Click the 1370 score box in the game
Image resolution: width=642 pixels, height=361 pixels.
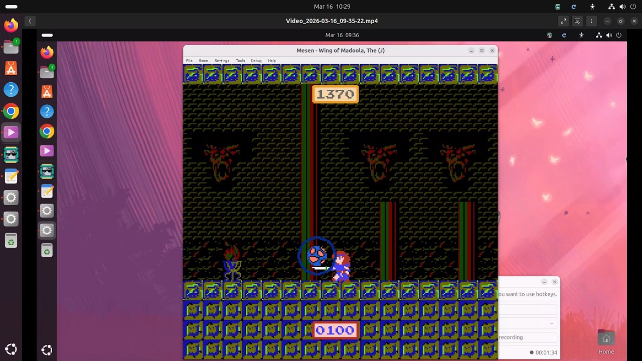pyautogui.click(x=336, y=94)
